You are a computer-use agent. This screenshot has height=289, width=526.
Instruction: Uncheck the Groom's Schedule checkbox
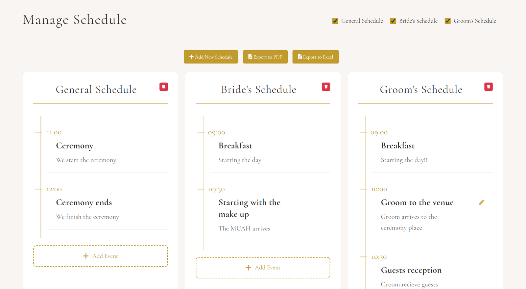pyautogui.click(x=447, y=21)
